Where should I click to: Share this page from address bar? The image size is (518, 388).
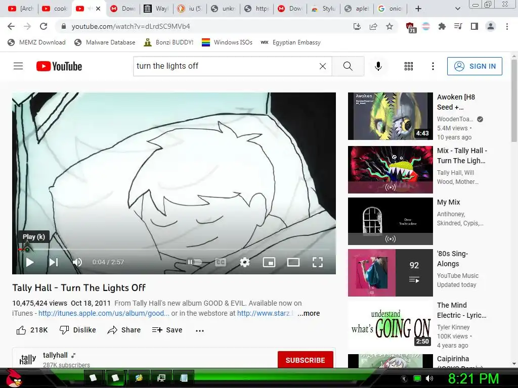(x=373, y=26)
